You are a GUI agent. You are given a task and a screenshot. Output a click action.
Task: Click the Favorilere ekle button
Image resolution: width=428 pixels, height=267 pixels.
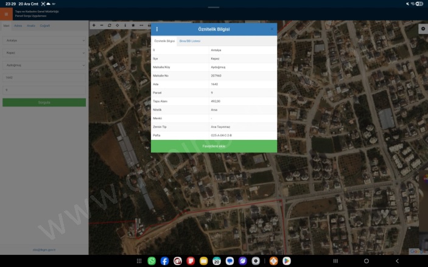[x=214, y=147]
